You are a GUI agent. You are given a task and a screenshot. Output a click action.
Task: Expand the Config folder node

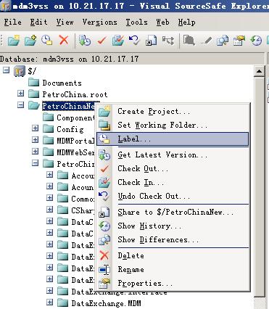36,128
